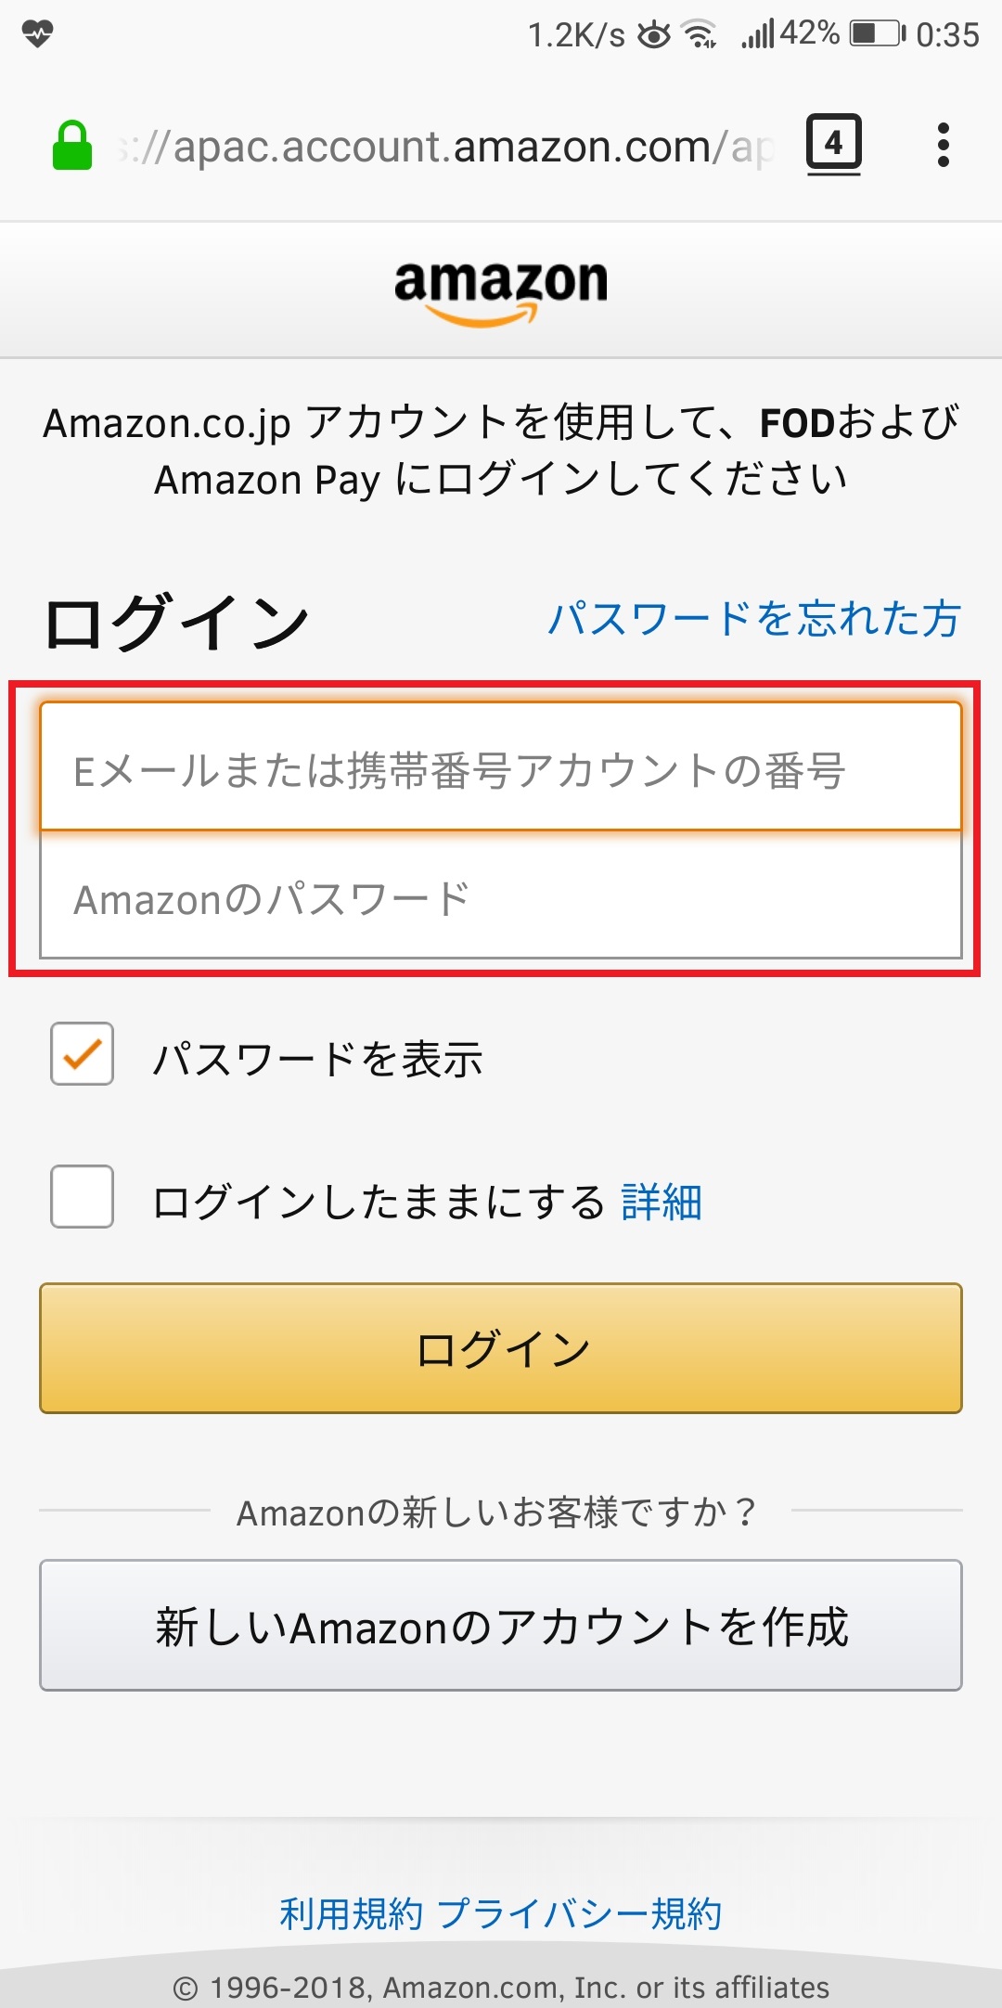Enable the ログインしたままにする checkbox
This screenshot has height=2008, width=1002.
pos(83,1197)
